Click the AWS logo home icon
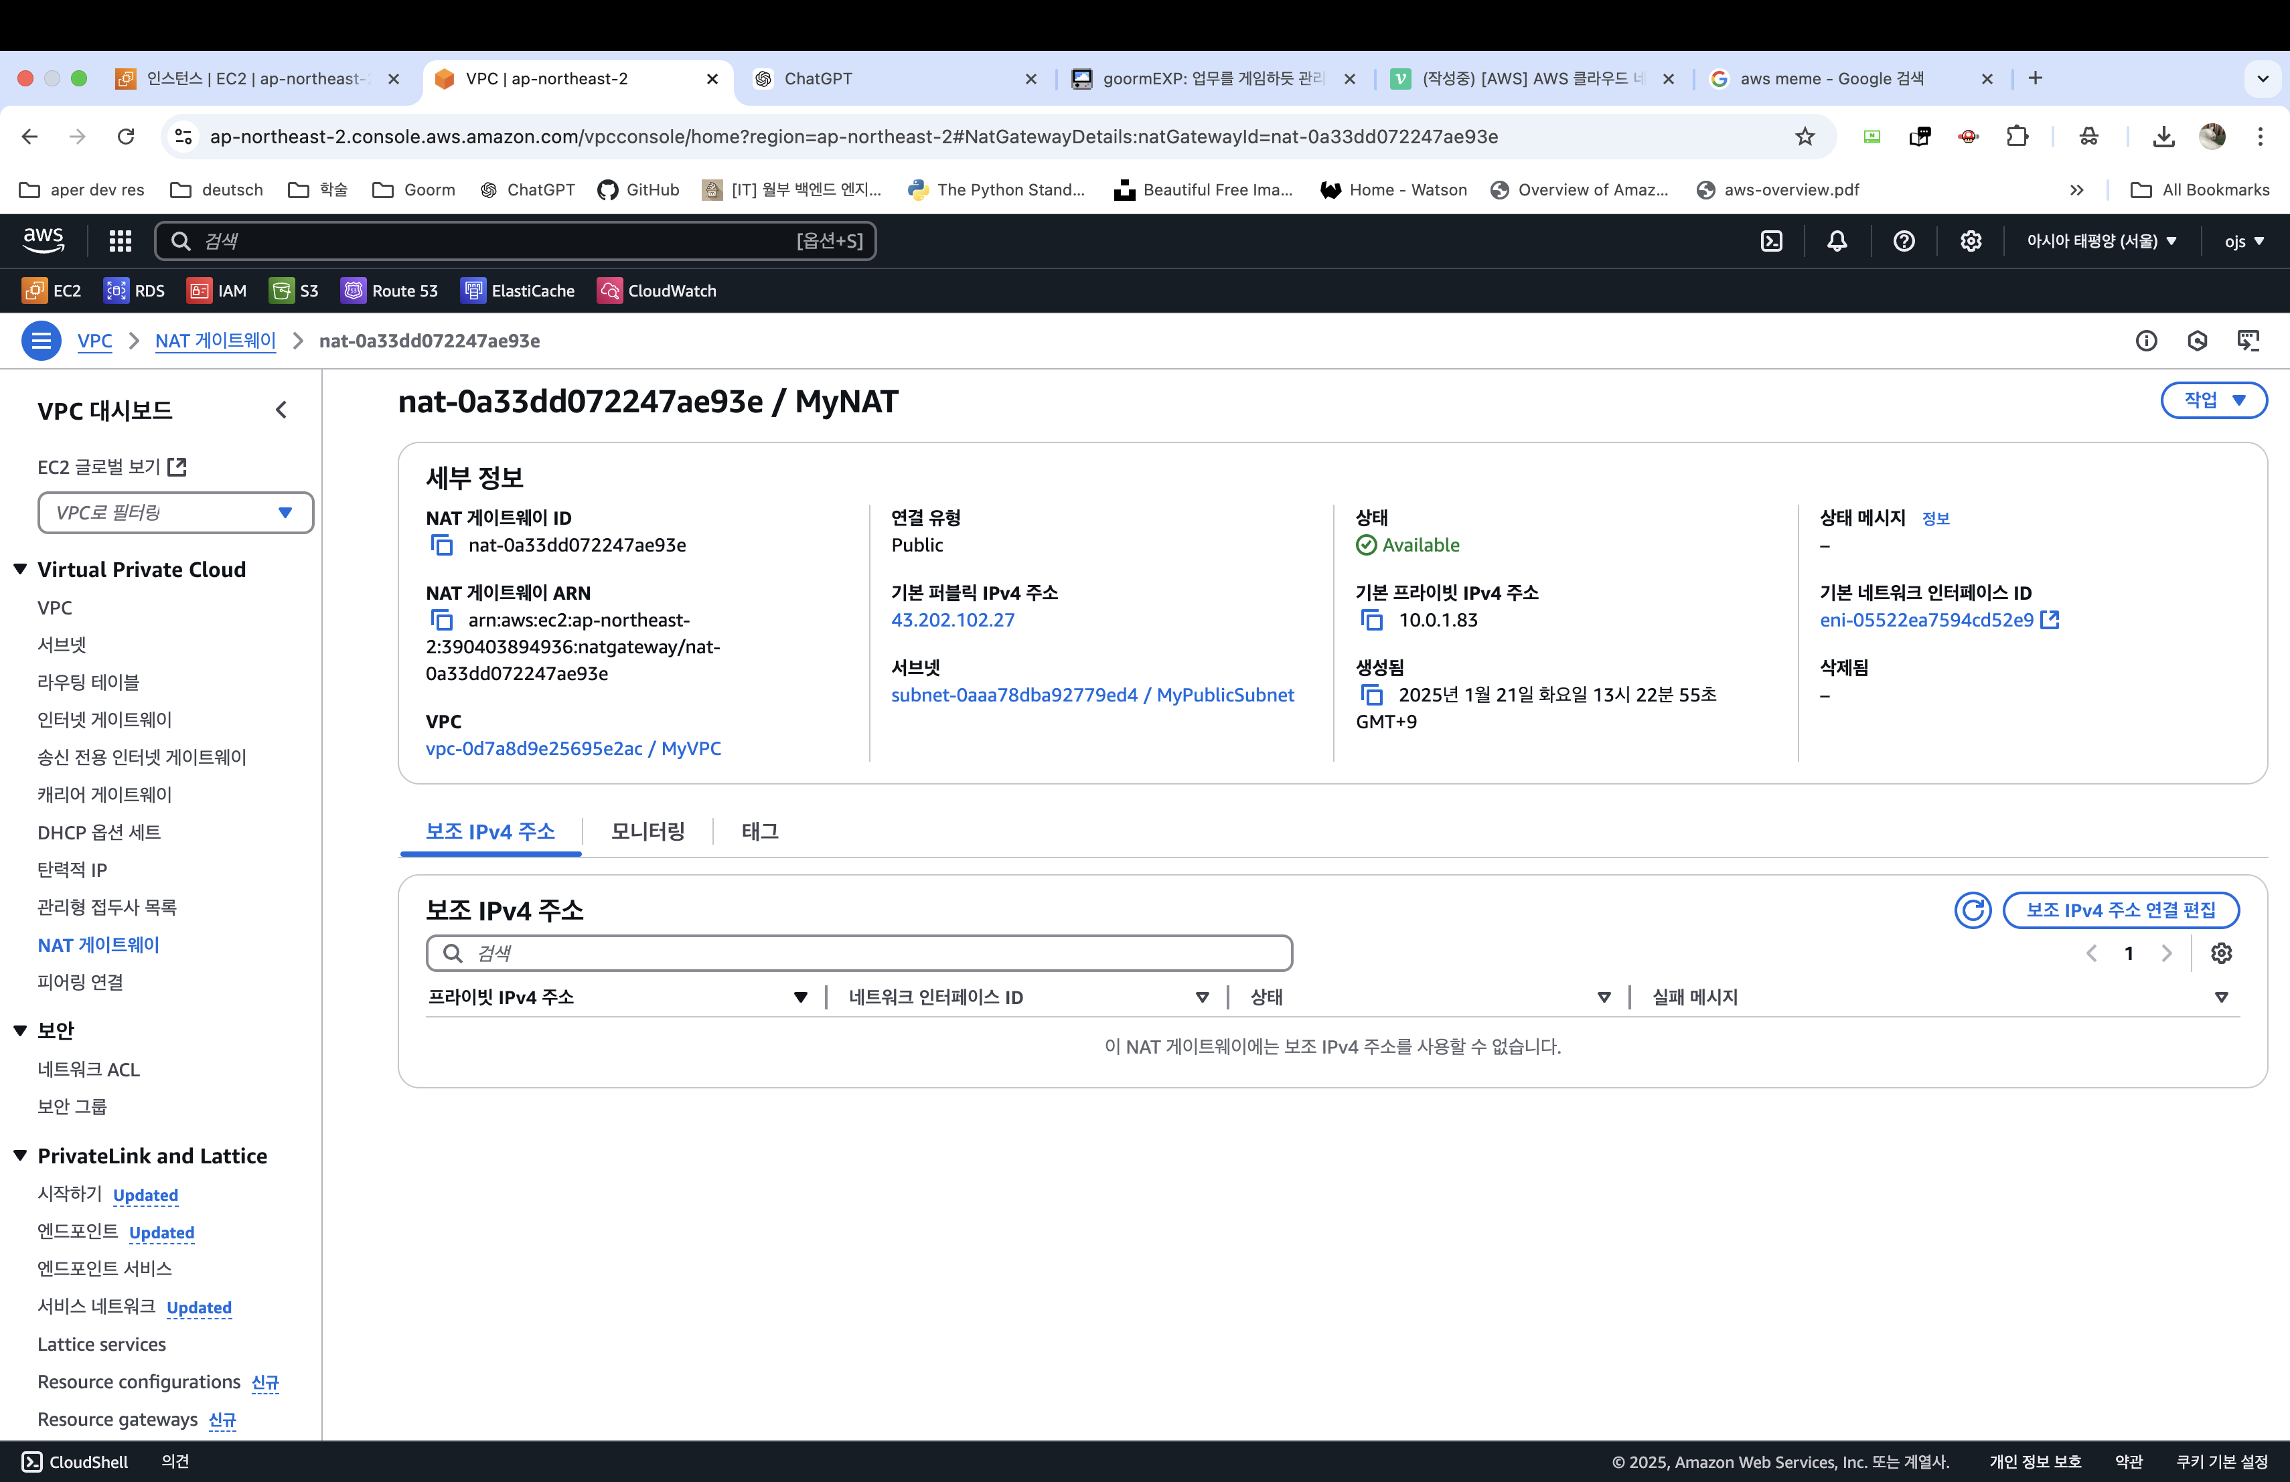Viewport: 2290px width, 1482px height. click(44, 240)
